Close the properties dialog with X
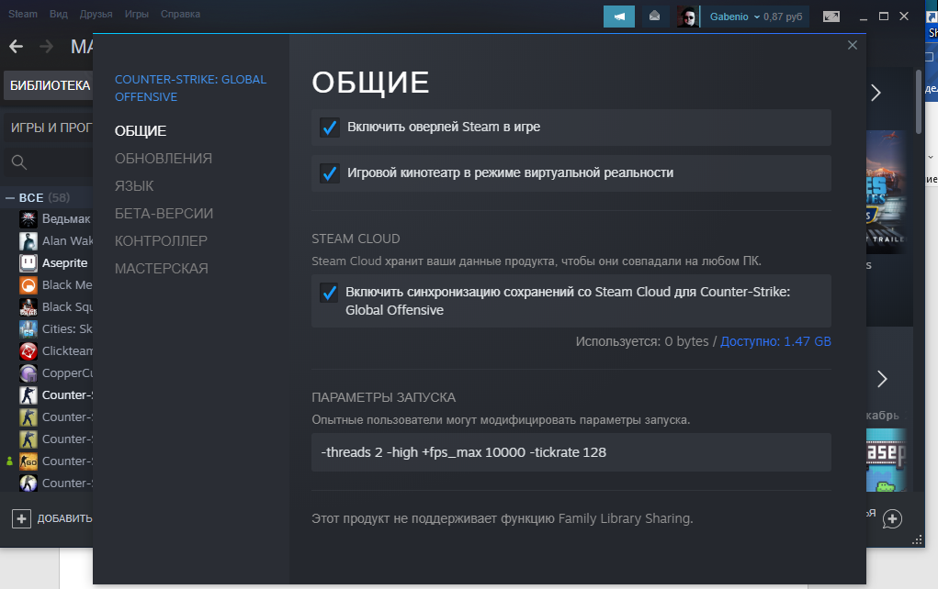Image resolution: width=938 pixels, height=589 pixels. (x=853, y=45)
